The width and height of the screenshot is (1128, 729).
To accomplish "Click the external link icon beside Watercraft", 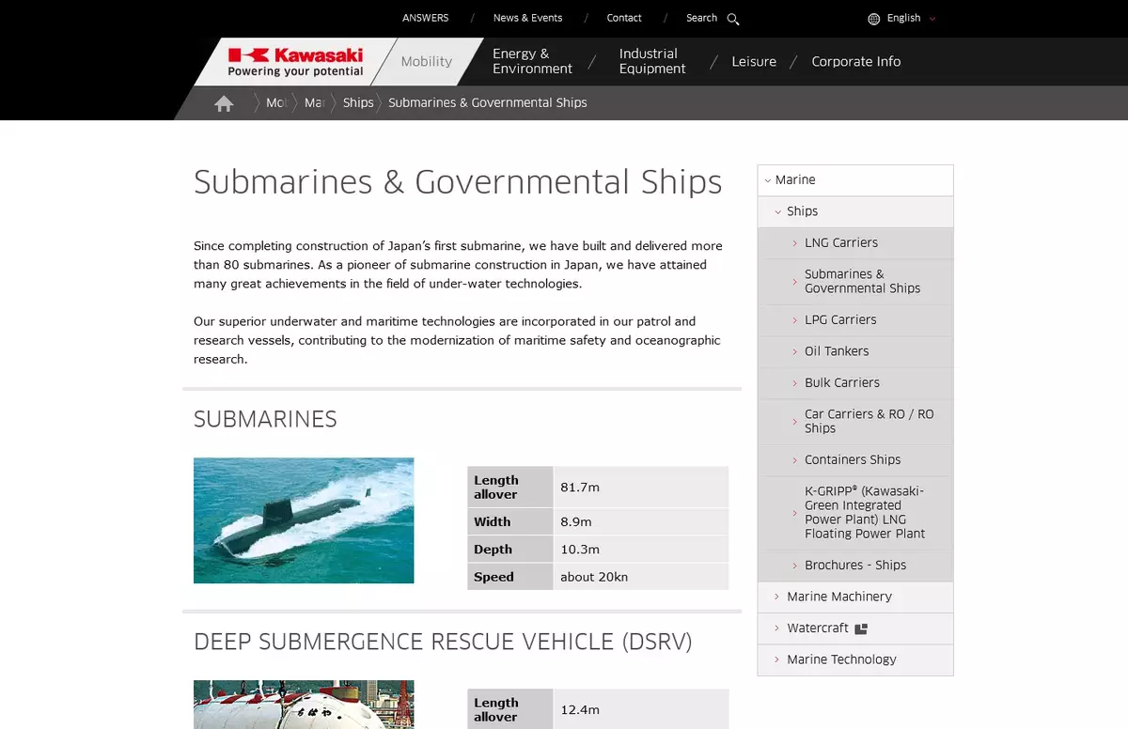I will [861, 628].
